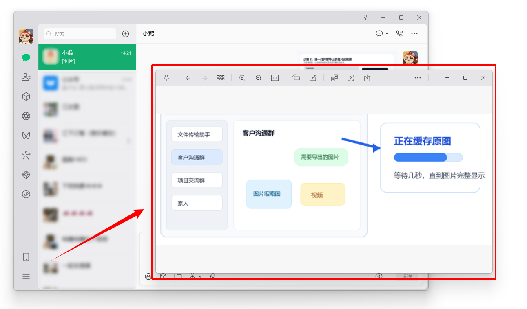The width and height of the screenshot is (527, 309).
Task: Open the emoji picker in chat input
Action: (x=148, y=276)
